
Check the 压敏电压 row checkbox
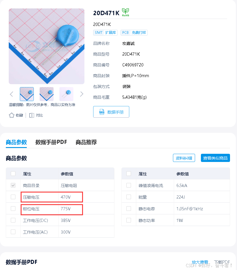click(x=13, y=197)
